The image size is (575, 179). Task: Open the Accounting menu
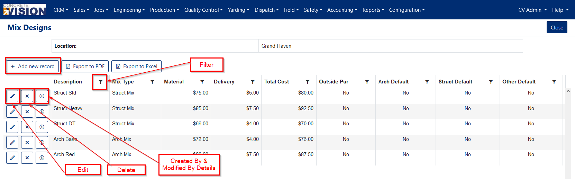(343, 10)
